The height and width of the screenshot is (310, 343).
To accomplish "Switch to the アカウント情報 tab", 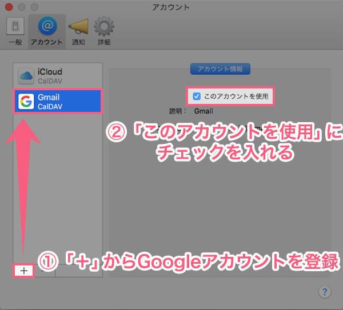I will (220, 69).
